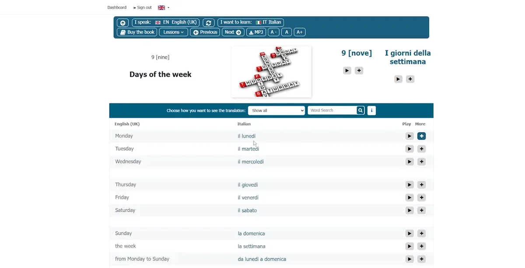Click the swap languages refresh icon
The width and height of the screenshot is (525, 268).
[209, 23]
